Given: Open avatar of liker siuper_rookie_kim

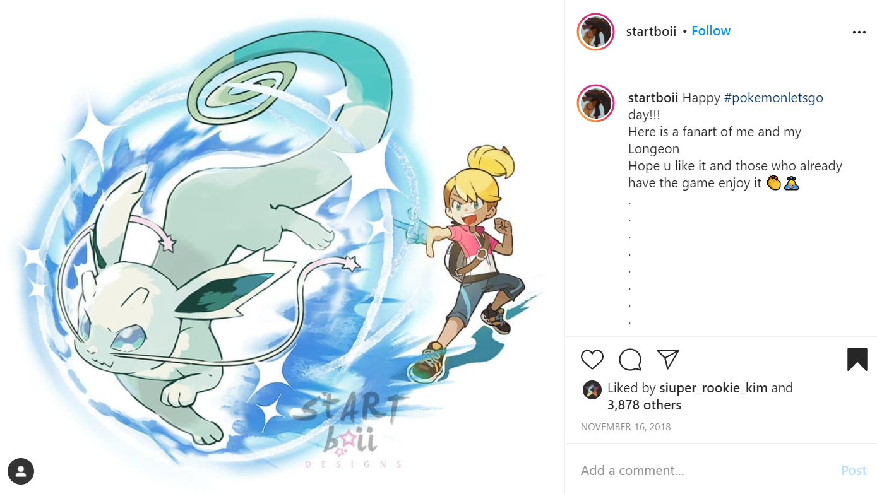Looking at the screenshot, I should pyautogui.click(x=592, y=390).
